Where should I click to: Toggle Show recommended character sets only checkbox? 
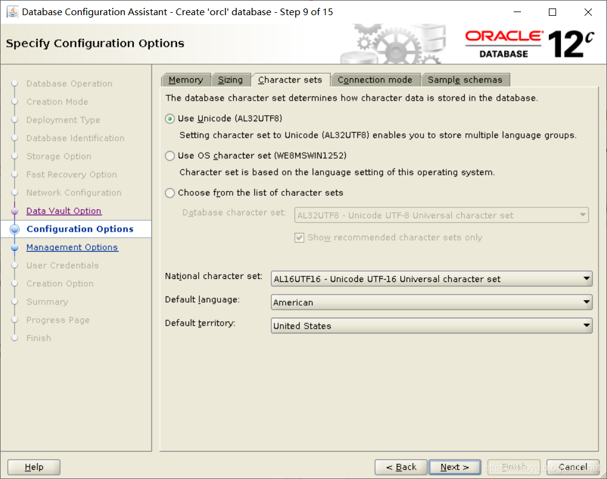click(x=299, y=238)
